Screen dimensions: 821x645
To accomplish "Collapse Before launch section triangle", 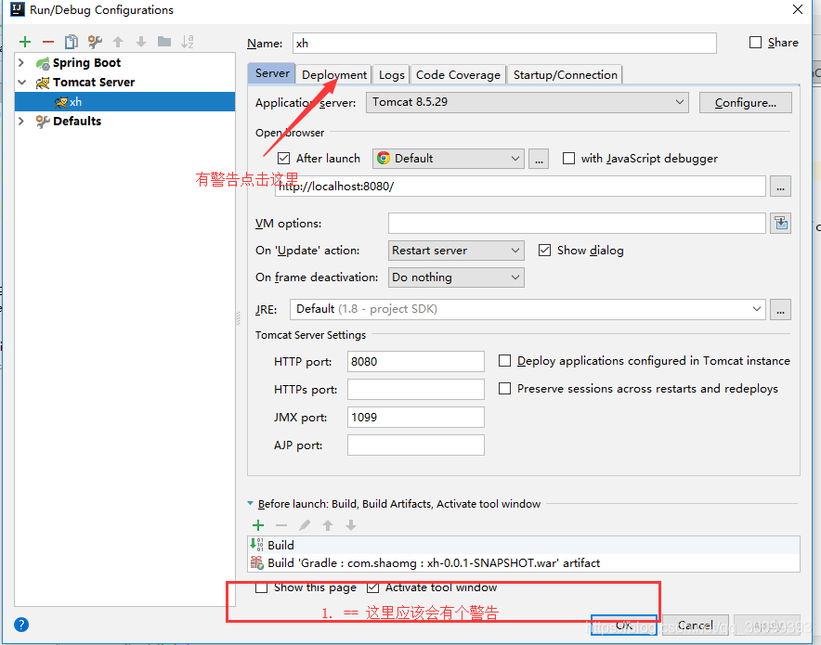I will (250, 503).
